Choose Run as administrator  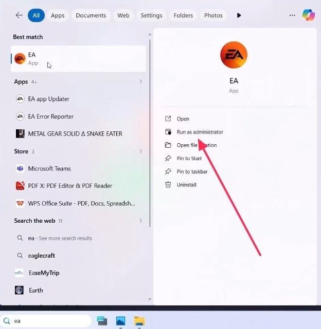pyautogui.click(x=200, y=132)
